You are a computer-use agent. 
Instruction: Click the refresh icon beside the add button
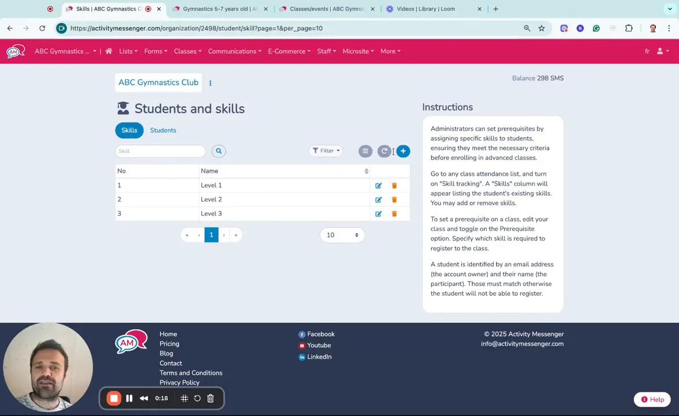click(x=384, y=151)
